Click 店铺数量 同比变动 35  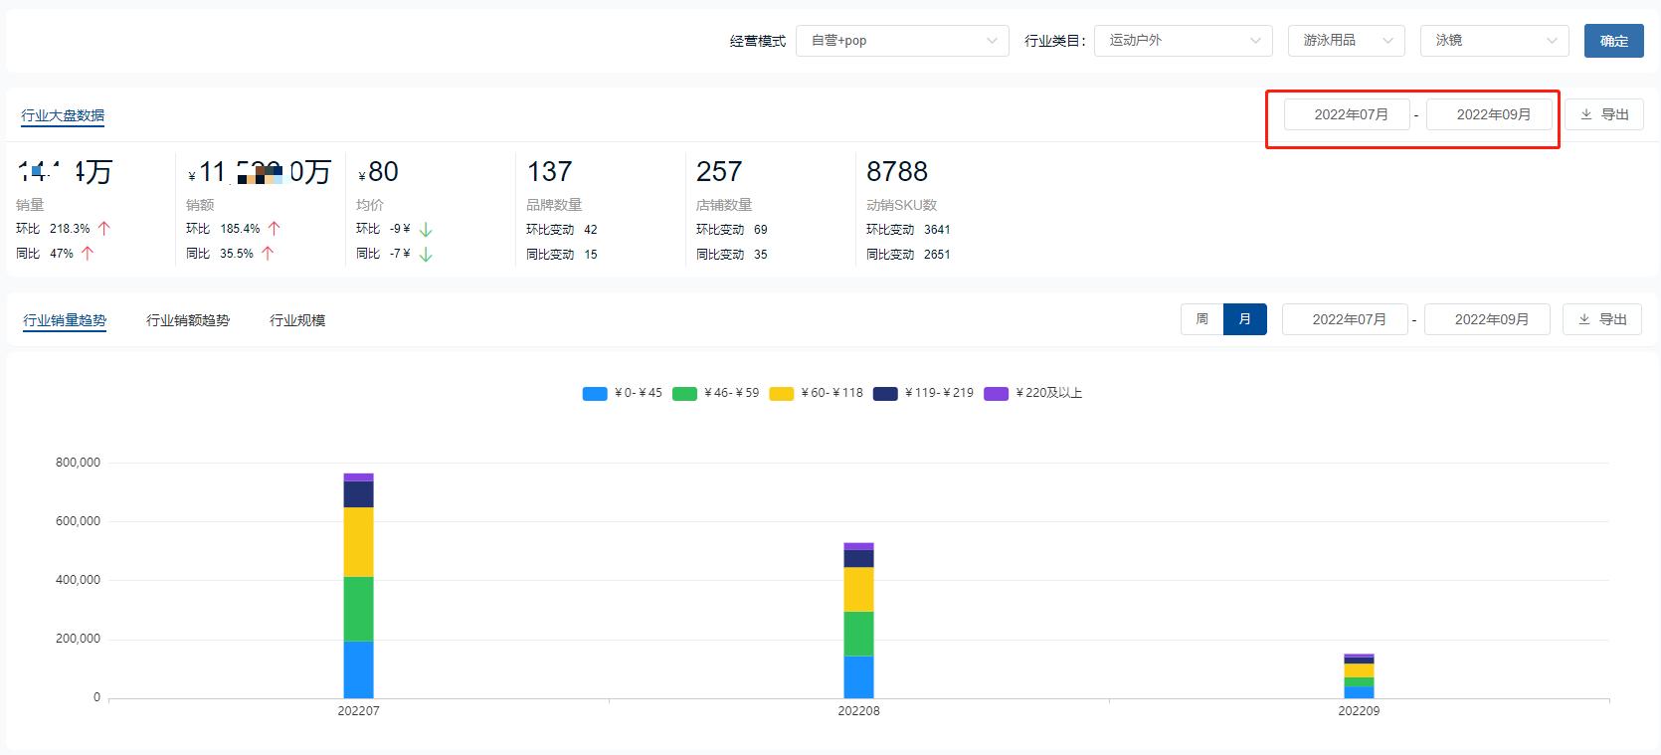761,254
